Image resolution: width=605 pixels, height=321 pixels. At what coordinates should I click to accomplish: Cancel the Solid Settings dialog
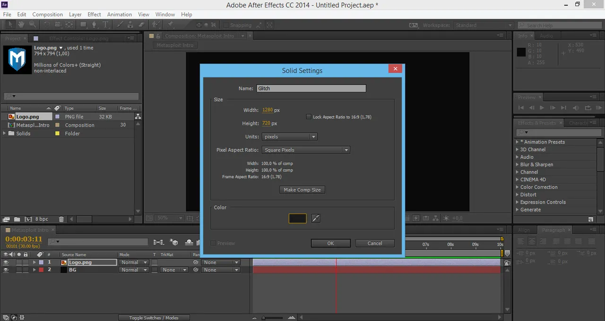(375, 243)
